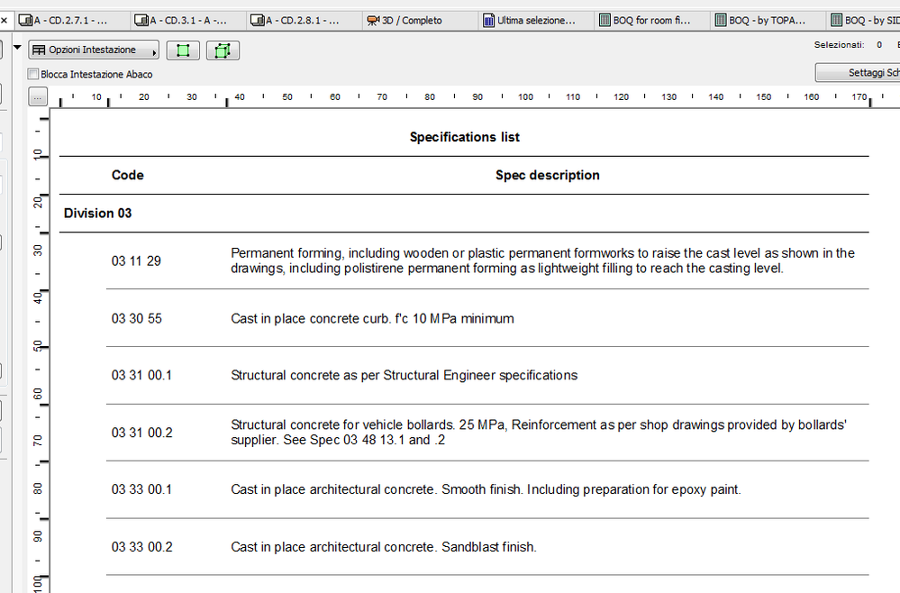This screenshot has width=900, height=593.
Task: Click the Selezionati count value
Action: point(879,45)
